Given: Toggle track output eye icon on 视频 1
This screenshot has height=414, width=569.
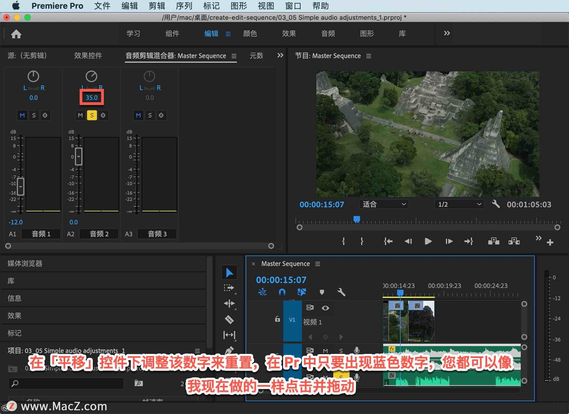Looking at the screenshot, I should pyautogui.click(x=325, y=308).
